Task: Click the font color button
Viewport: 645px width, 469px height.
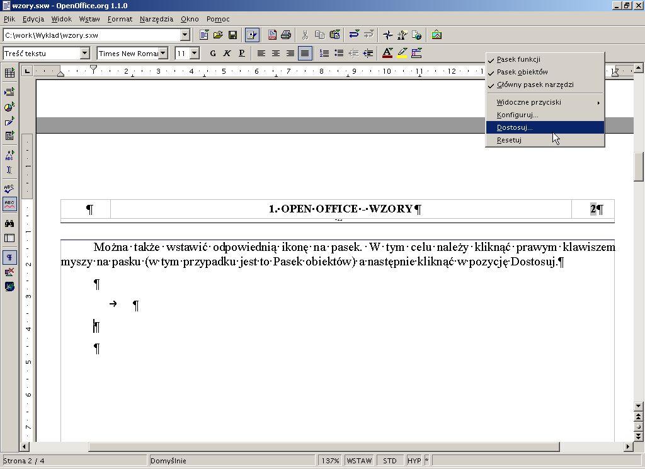Action: (x=387, y=53)
